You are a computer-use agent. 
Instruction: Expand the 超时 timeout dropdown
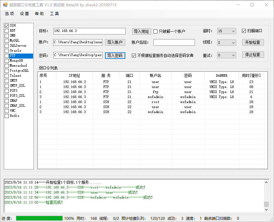click(233, 31)
